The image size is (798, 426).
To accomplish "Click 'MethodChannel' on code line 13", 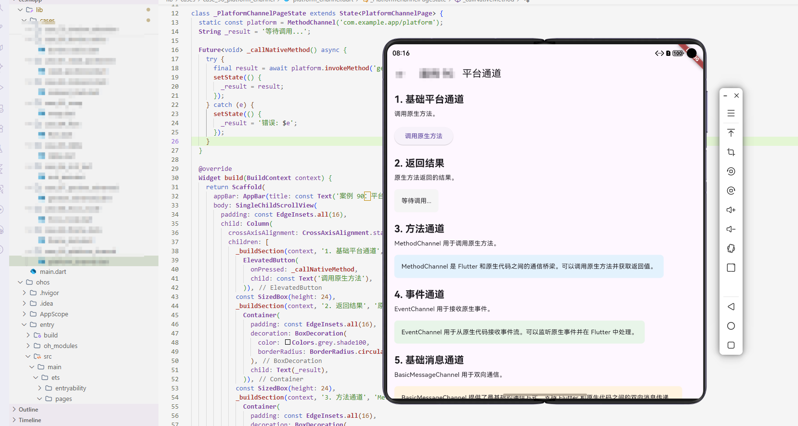I will pyautogui.click(x=312, y=23).
